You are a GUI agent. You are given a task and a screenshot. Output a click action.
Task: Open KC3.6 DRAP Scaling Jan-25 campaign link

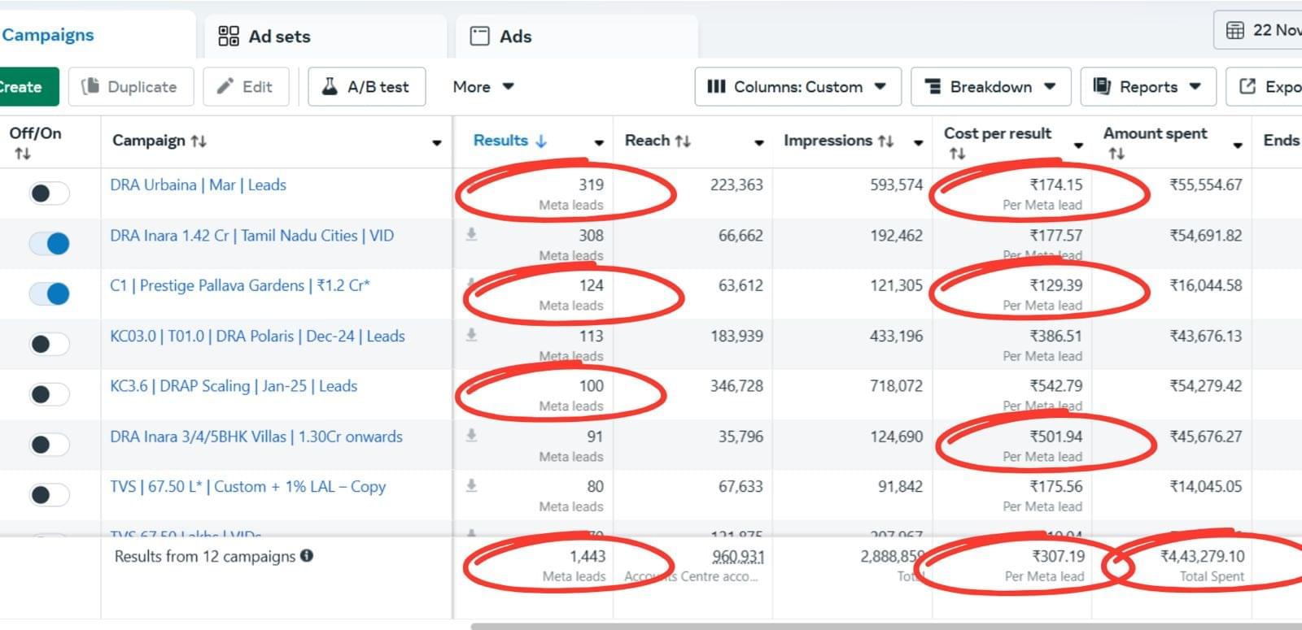tap(234, 386)
